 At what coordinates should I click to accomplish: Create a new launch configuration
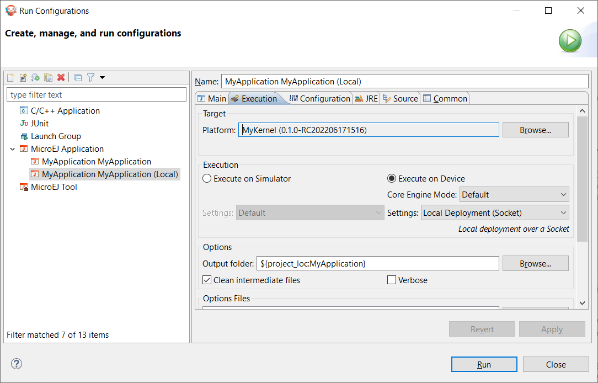pos(10,77)
